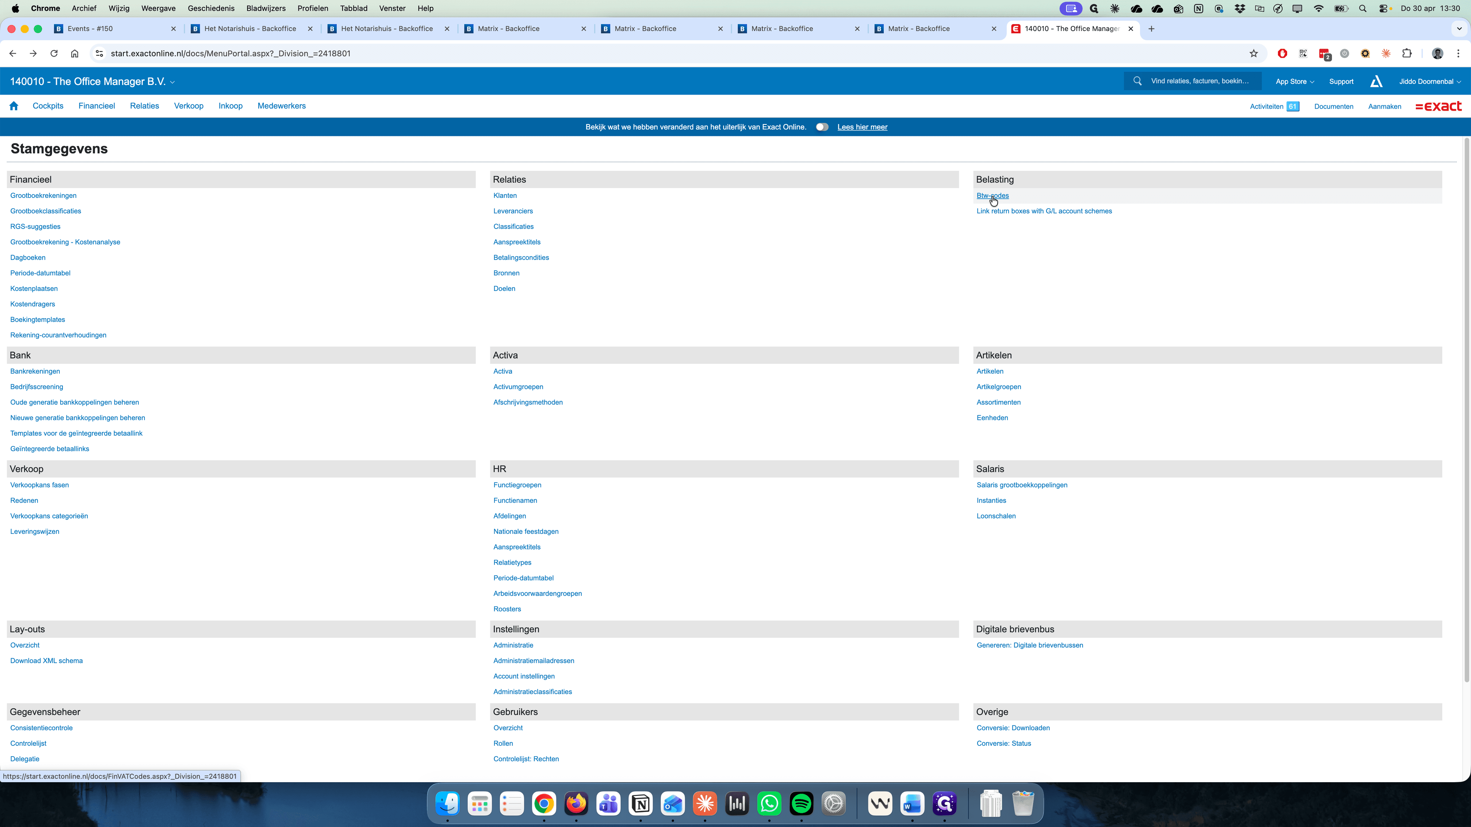Open site information icon in address bar

[99, 54]
